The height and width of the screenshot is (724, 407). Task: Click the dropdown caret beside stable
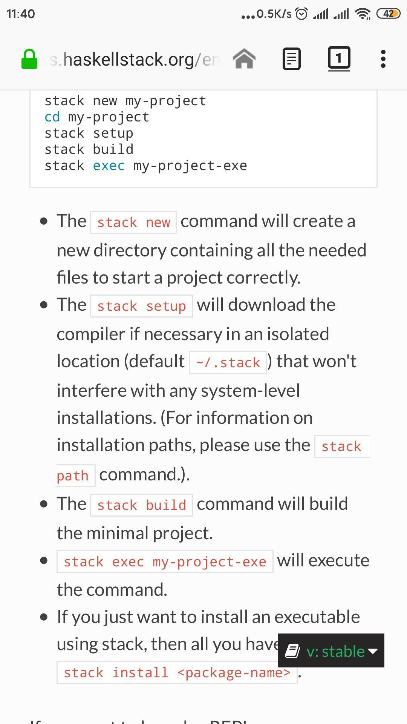373,651
